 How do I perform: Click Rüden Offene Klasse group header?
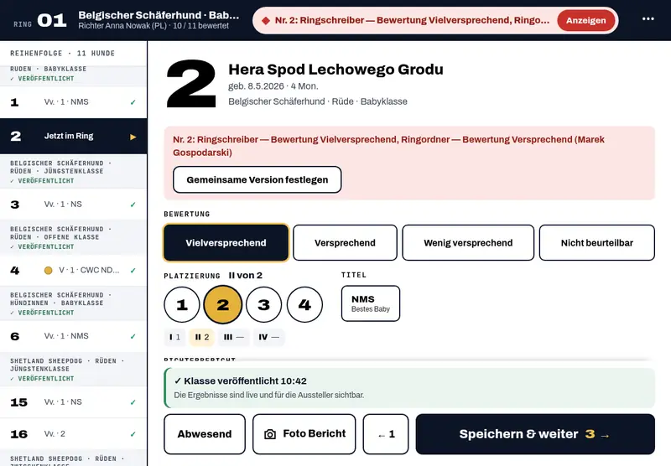[x=73, y=238]
